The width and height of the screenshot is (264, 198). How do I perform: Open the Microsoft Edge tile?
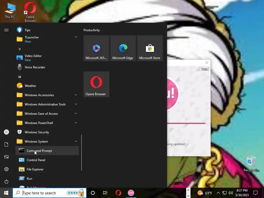(123, 48)
